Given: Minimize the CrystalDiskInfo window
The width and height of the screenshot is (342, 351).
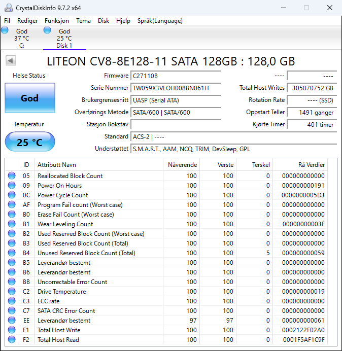Looking at the screenshot, I should (284, 8).
